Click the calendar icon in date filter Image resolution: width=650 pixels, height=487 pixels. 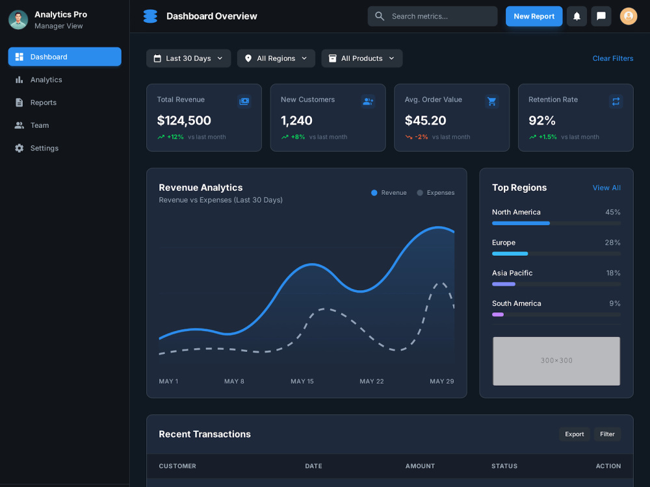(157, 58)
